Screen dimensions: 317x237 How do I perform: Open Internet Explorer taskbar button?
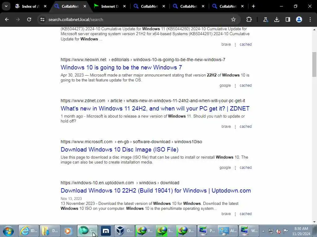[x=29, y=231]
